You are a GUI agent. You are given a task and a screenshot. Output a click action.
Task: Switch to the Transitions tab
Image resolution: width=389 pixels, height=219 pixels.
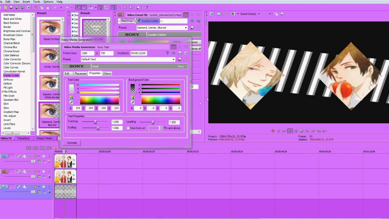23,138
